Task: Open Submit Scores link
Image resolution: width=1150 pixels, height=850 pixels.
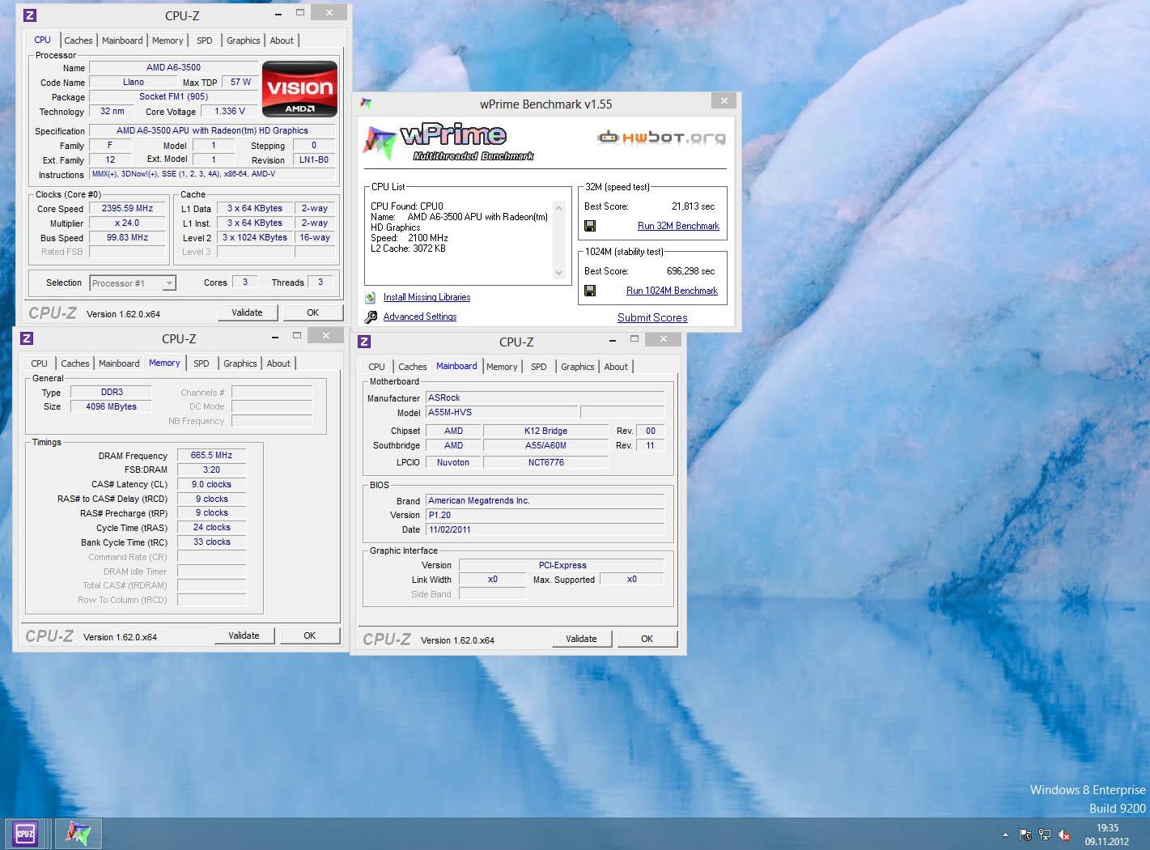Action: pyautogui.click(x=652, y=317)
